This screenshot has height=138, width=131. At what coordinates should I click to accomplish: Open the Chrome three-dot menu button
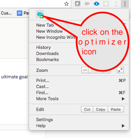(x=125, y=4)
